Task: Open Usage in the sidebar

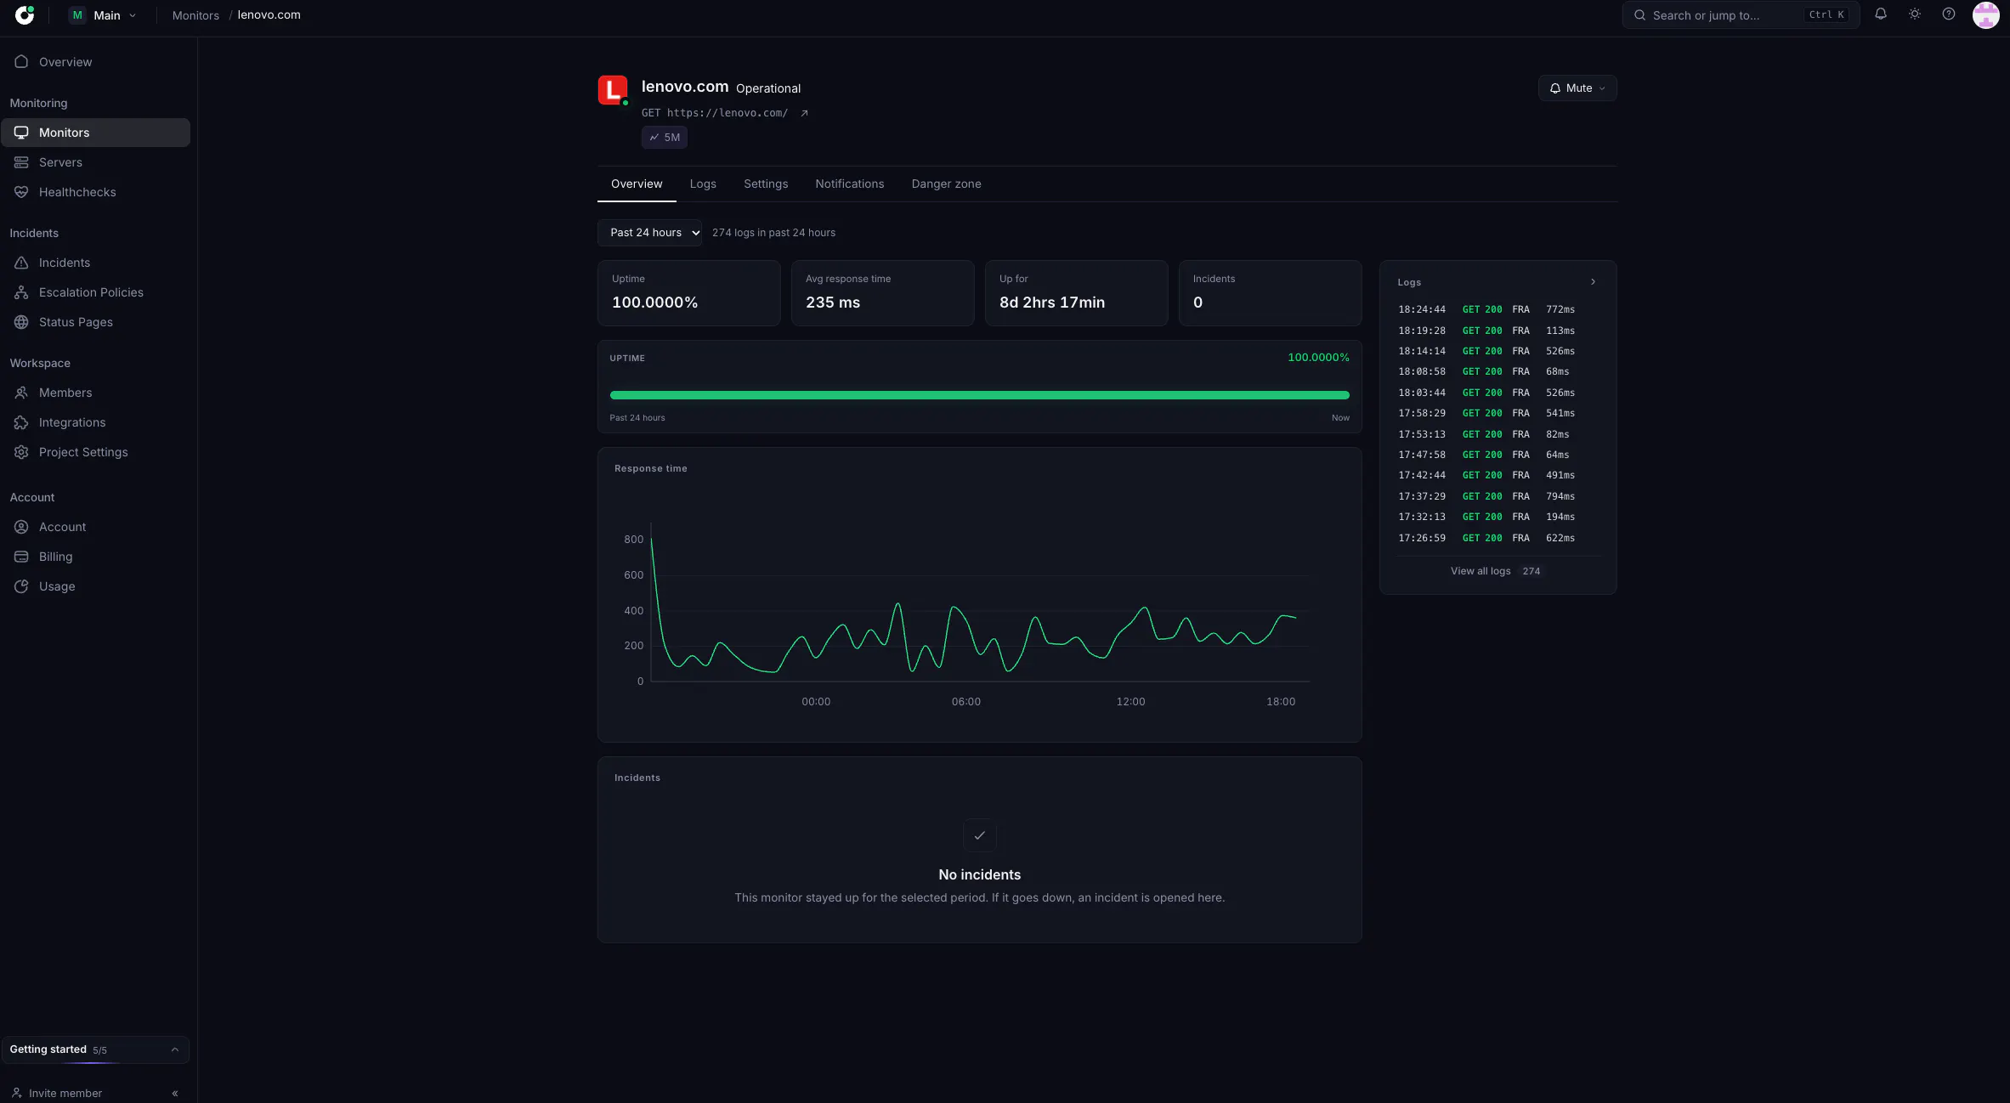Action: (95, 586)
